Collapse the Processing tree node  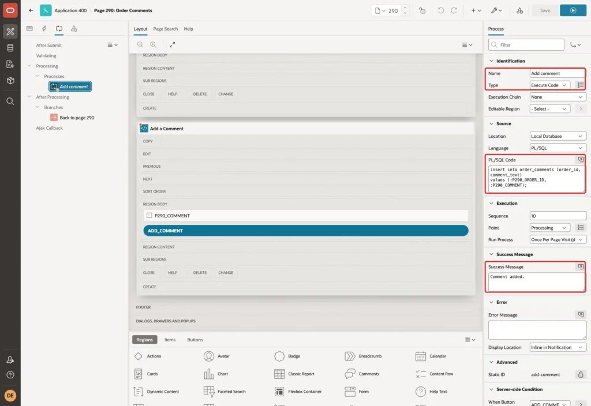pos(29,66)
